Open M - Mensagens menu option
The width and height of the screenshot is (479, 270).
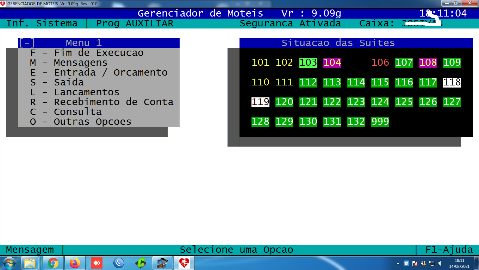(x=99, y=63)
